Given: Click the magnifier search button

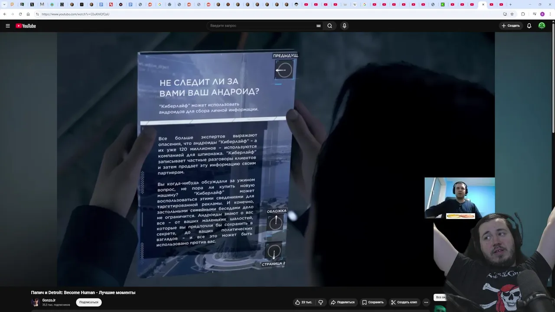Looking at the screenshot, I should (x=330, y=26).
